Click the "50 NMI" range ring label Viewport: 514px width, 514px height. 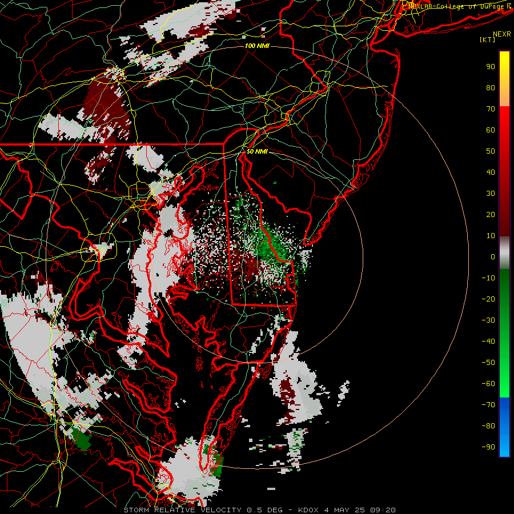pos(257,151)
